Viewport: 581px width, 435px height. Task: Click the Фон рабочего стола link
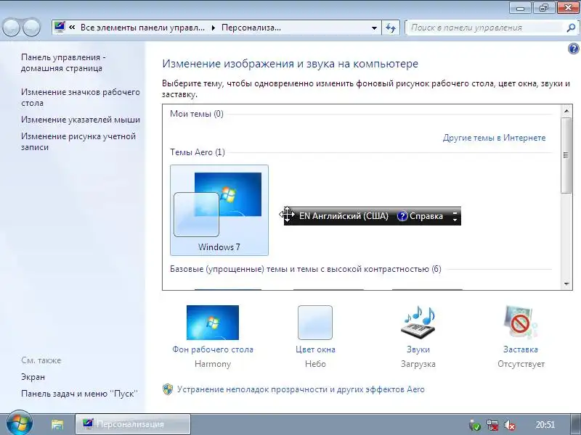point(213,349)
